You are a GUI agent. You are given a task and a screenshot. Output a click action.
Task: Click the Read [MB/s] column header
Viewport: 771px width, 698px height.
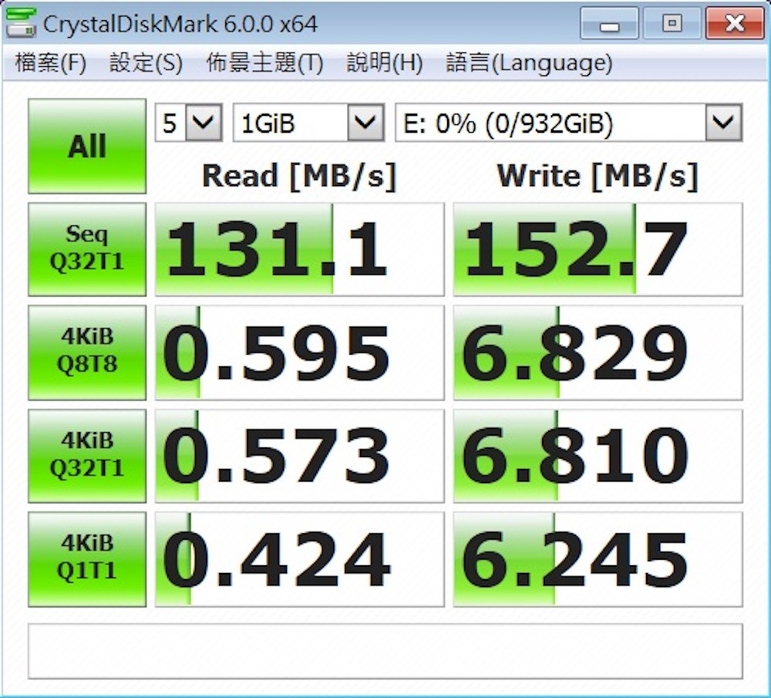[299, 176]
